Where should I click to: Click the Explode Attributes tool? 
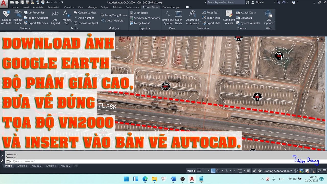pyautogui.click(x=7, y=18)
